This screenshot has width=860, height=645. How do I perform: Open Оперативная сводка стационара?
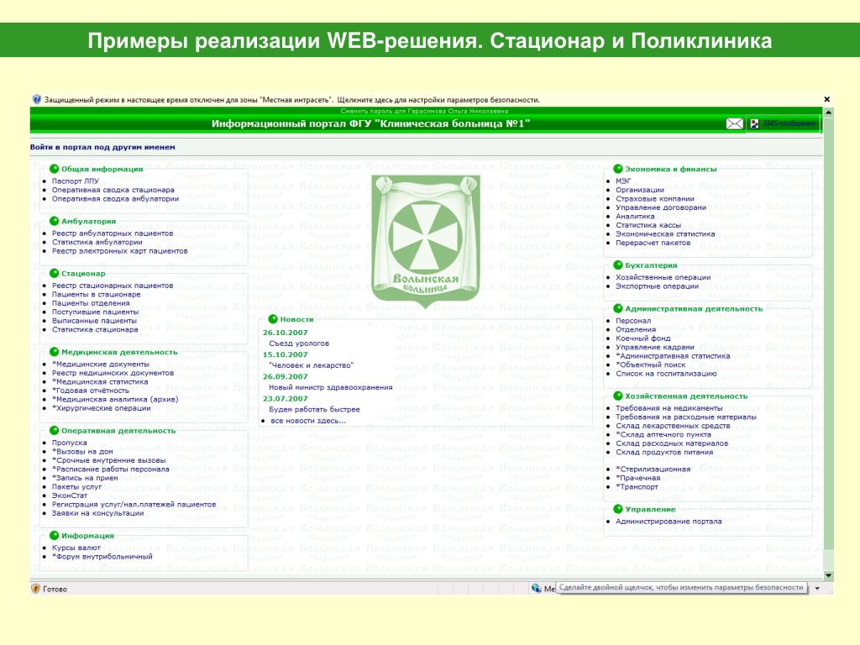point(113,190)
